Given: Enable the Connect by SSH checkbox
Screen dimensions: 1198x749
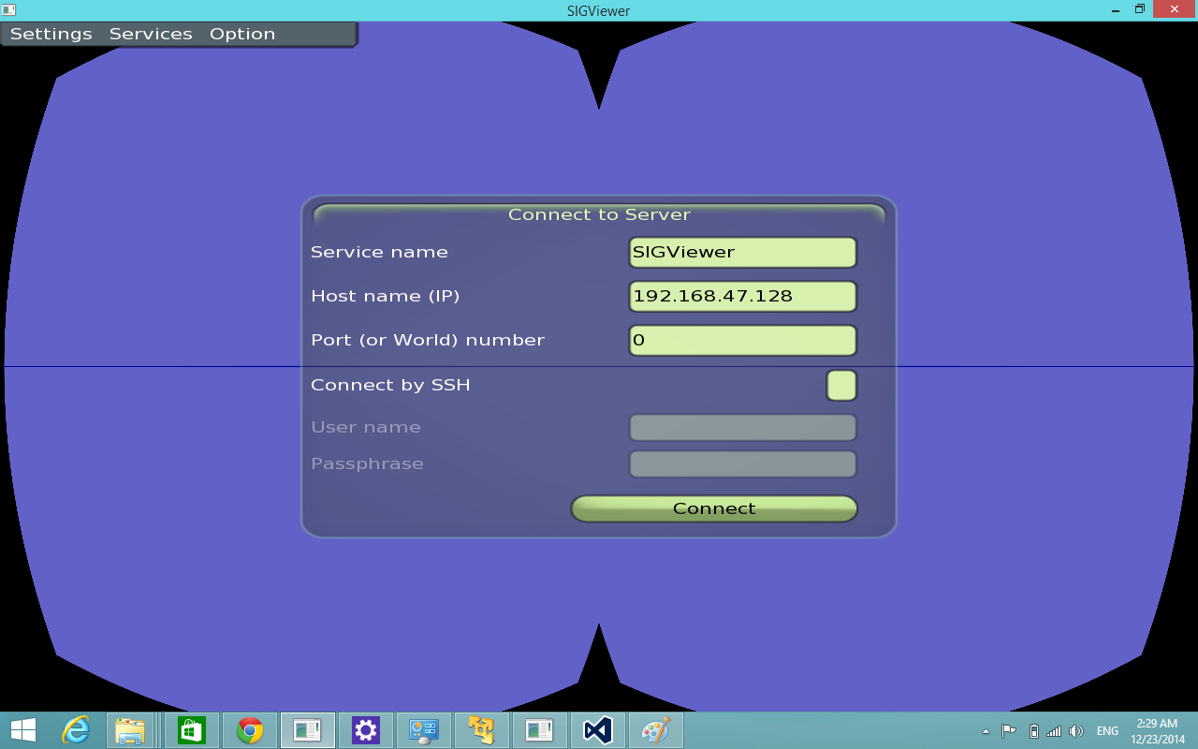Looking at the screenshot, I should (x=841, y=385).
